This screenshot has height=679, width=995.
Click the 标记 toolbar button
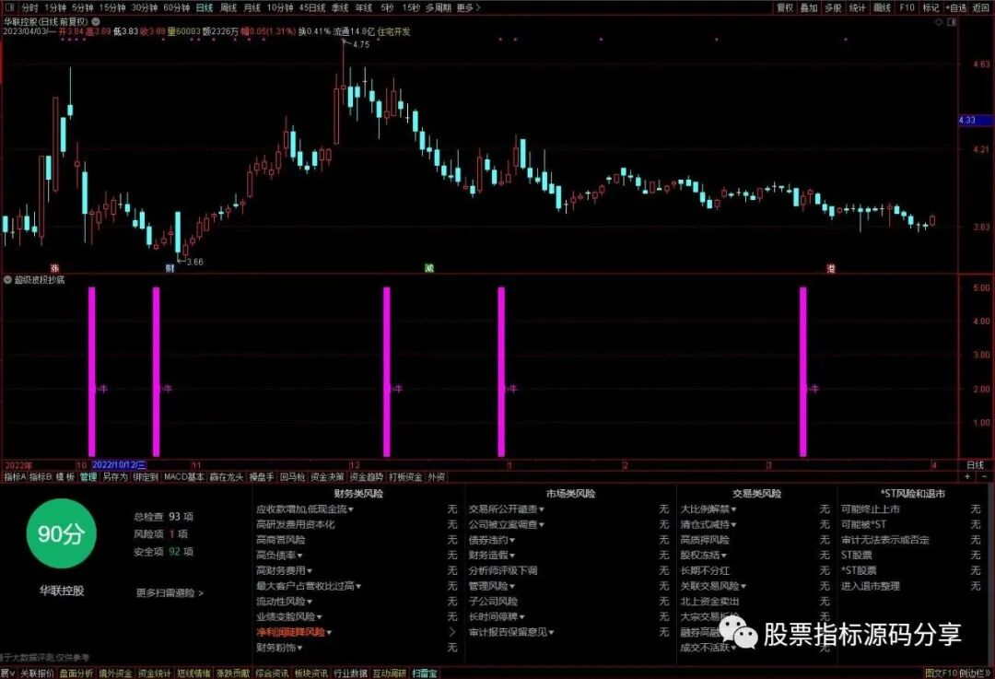pos(931,7)
